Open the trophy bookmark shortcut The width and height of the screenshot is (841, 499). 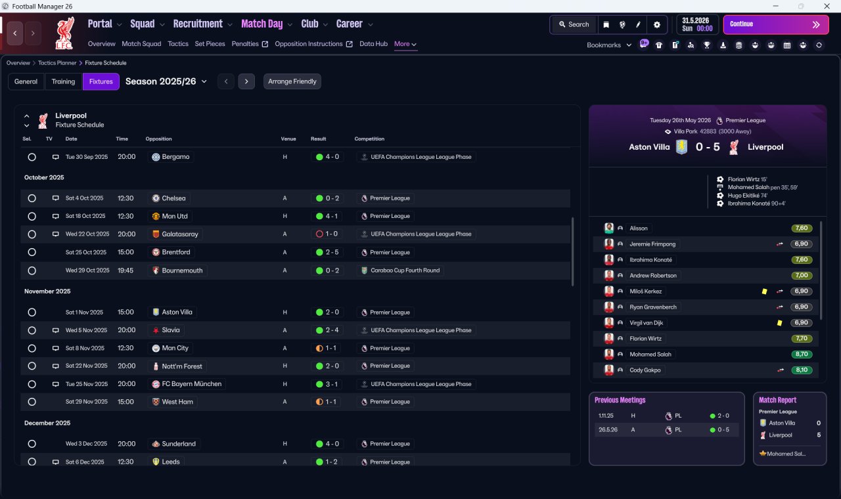tap(707, 45)
